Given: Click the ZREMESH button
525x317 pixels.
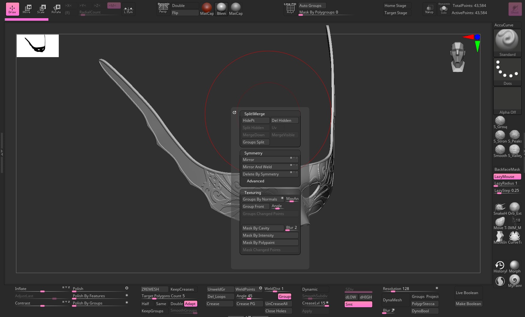Looking at the screenshot, I should coord(155,289).
